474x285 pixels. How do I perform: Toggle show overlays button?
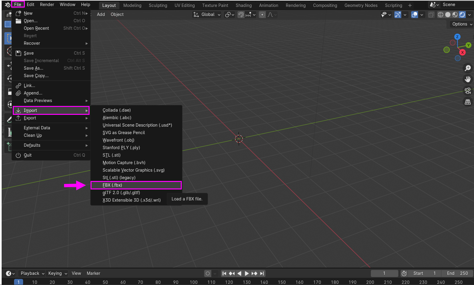point(415,15)
